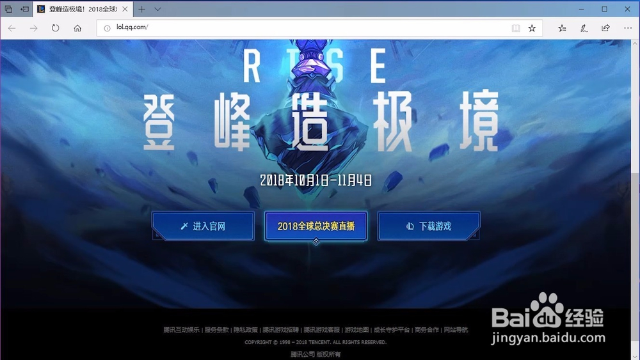Viewport: 640px width, 360px height.
Task: Add page to favorites with star
Action: (532, 28)
